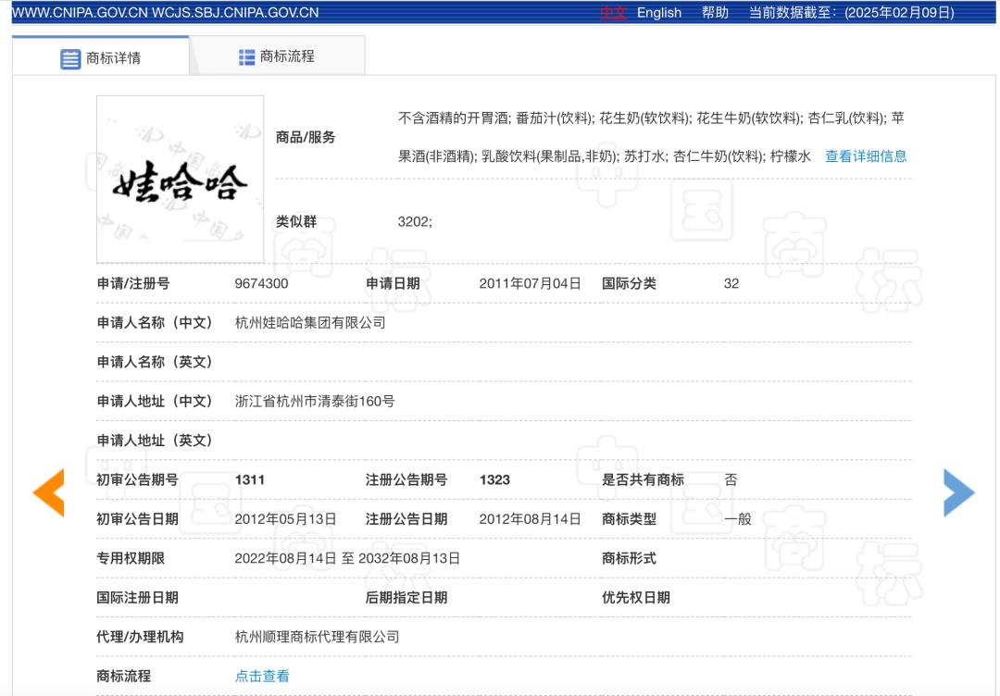Click the 当前数据截至 date text

click(x=851, y=12)
